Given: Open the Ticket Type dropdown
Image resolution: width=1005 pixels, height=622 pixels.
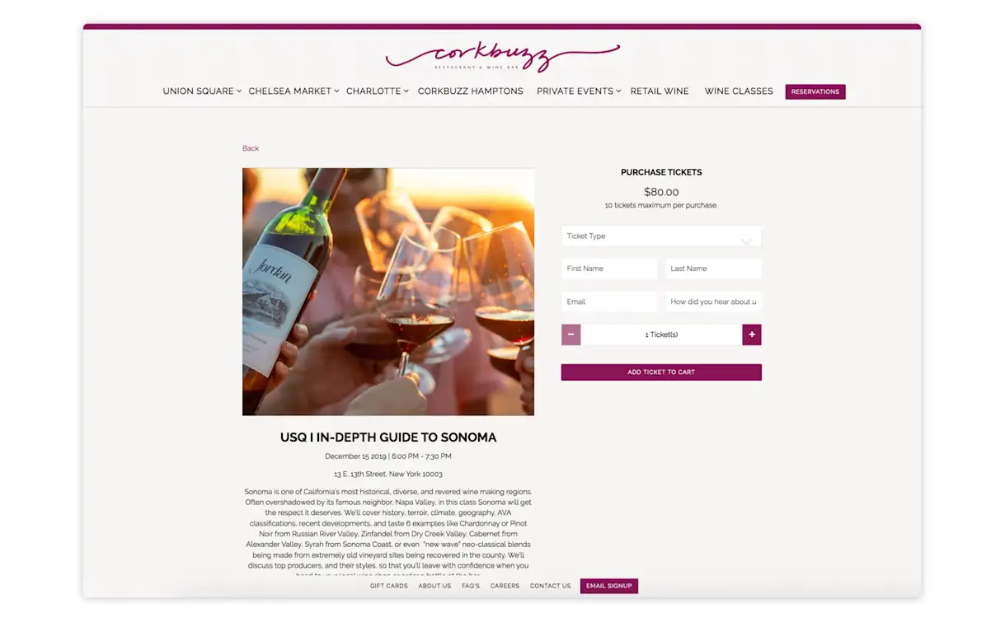Looking at the screenshot, I should pos(661,236).
